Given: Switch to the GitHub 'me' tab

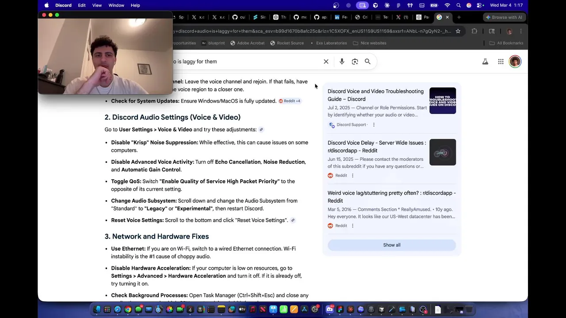Looking at the screenshot, I should (300, 17).
